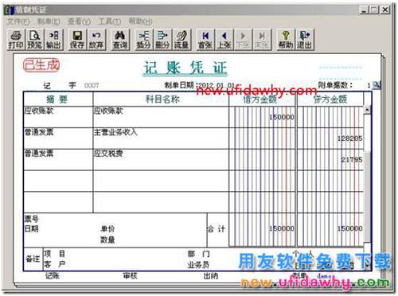Open 查询 search binoculars icon
Viewport: 398px width, 296px height.
click(x=119, y=40)
